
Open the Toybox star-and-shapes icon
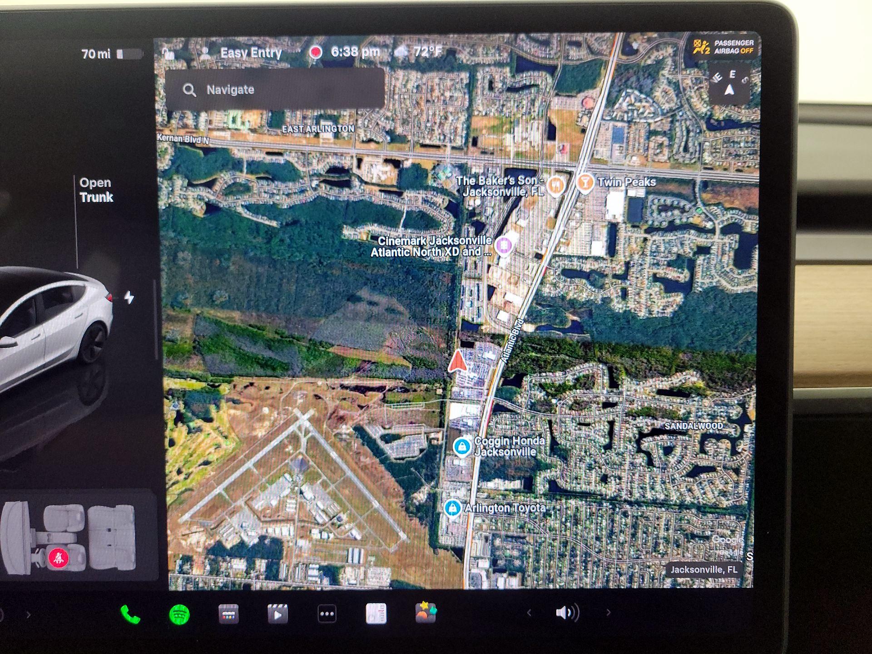(x=426, y=612)
